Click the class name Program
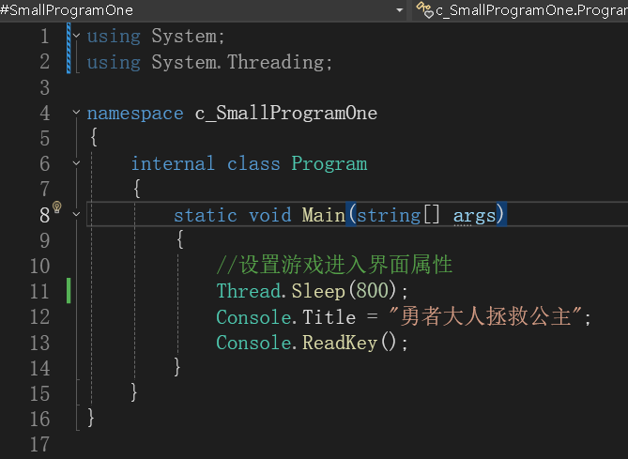Image resolution: width=628 pixels, height=459 pixels. [329, 164]
